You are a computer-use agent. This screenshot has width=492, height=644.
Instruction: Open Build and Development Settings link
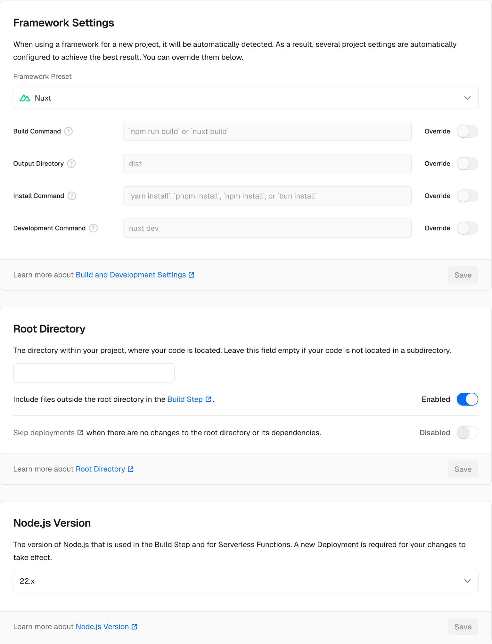click(x=131, y=275)
